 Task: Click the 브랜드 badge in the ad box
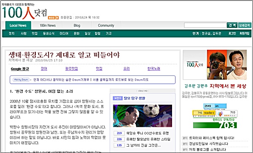(x=118, y=98)
